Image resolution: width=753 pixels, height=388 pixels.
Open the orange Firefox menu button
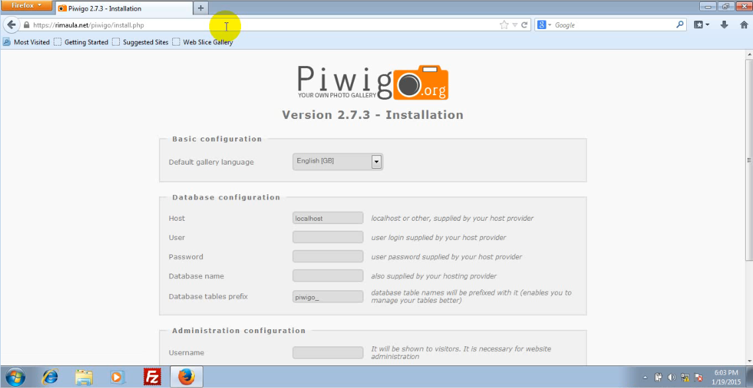tap(26, 6)
